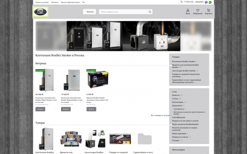Open the RU language dropdown
The image size is (247, 154).
[x=84, y=2]
